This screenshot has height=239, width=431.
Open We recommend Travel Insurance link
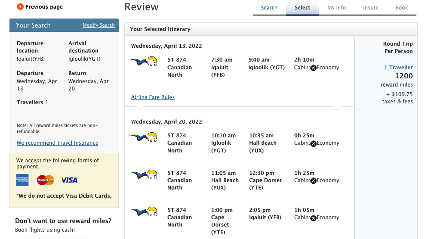point(58,143)
